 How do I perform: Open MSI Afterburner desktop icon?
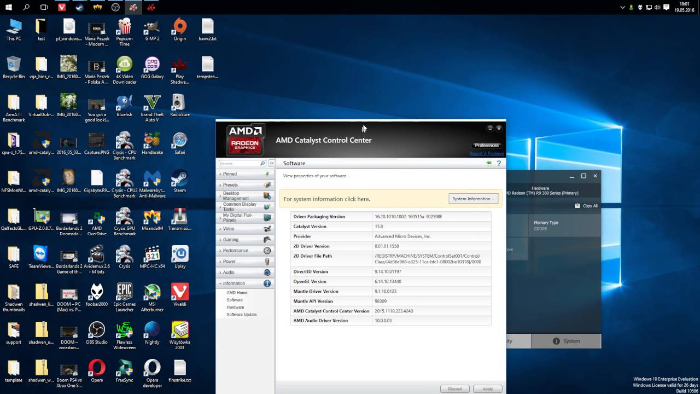pos(152,298)
